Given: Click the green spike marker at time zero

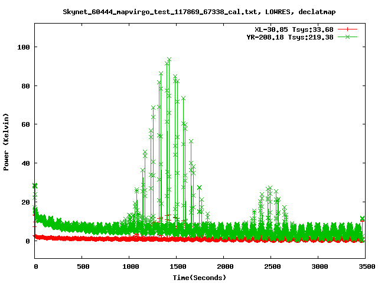Looking at the screenshot, I should pos(35,186).
